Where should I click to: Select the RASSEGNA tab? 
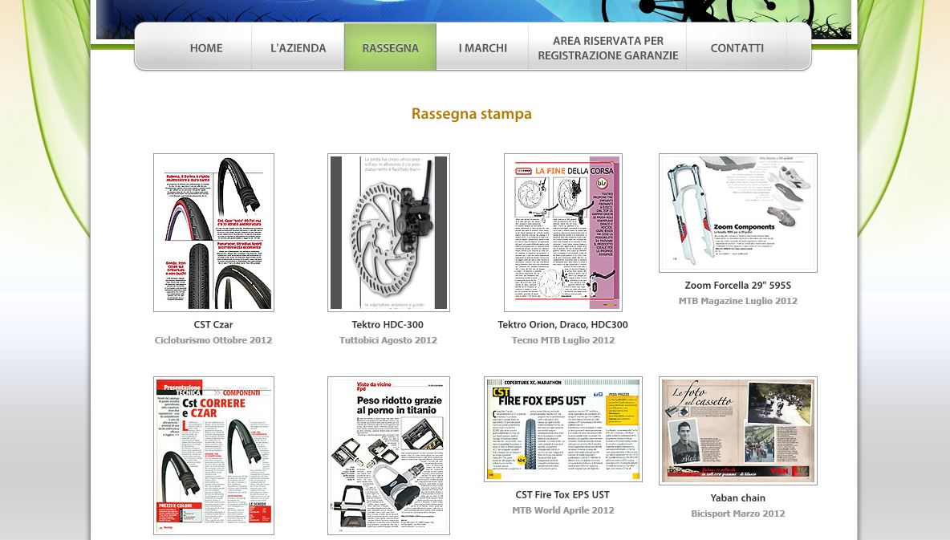(x=390, y=48)
